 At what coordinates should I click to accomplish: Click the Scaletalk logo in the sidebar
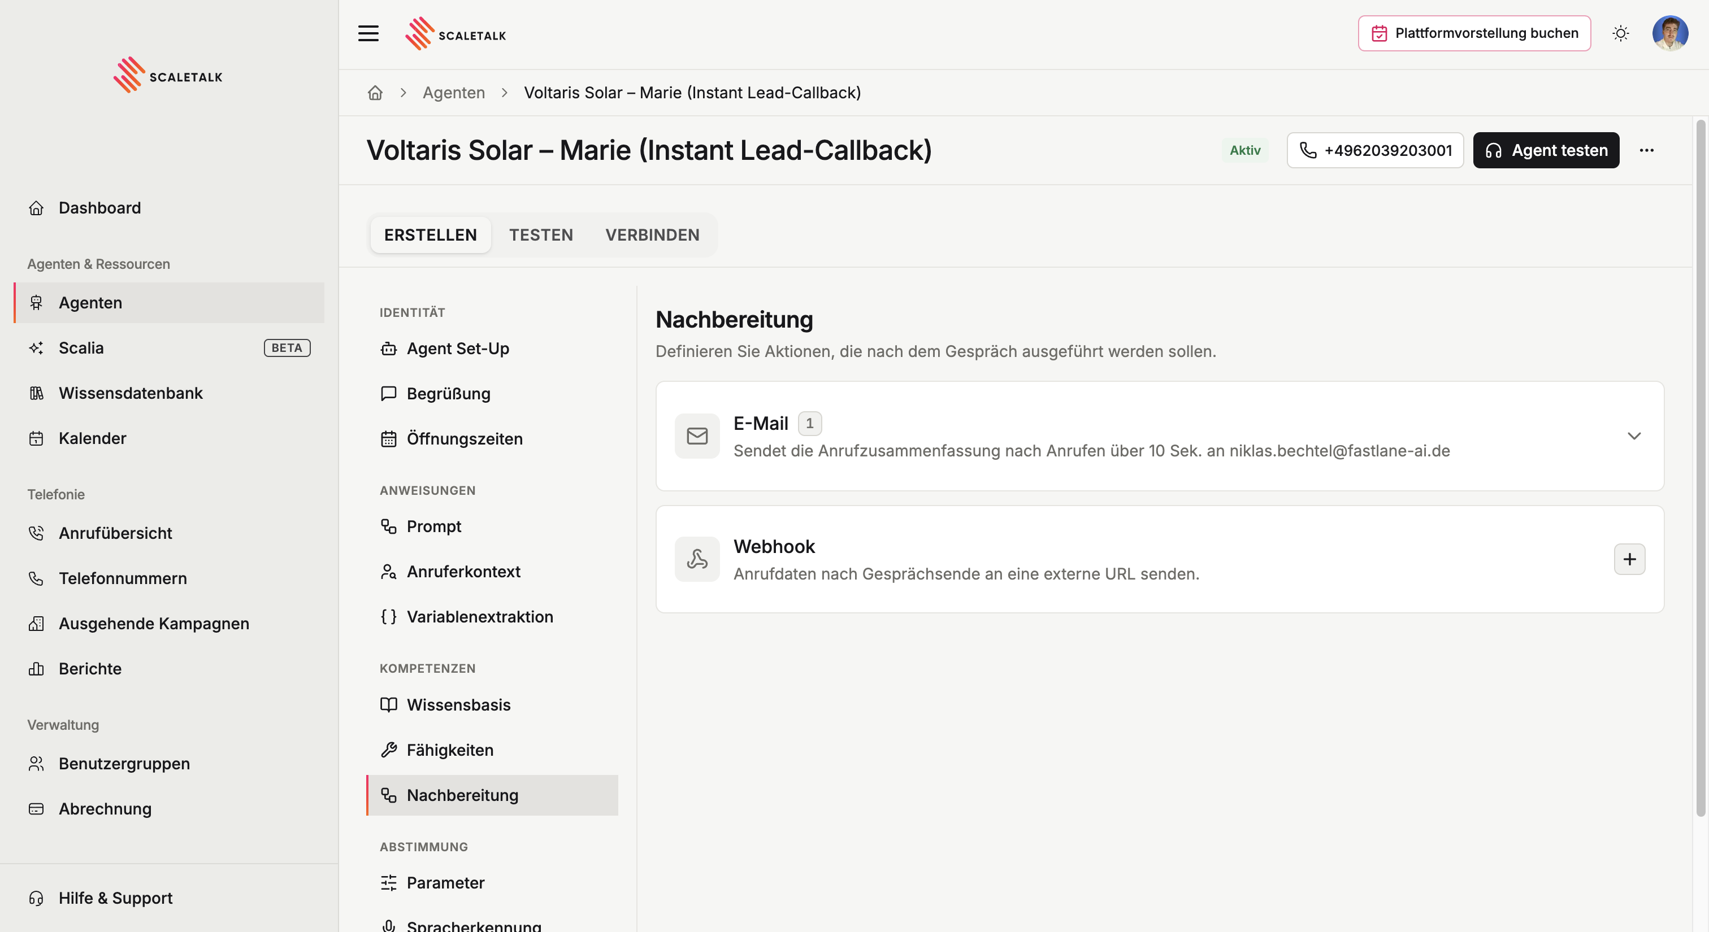[168, 75]
